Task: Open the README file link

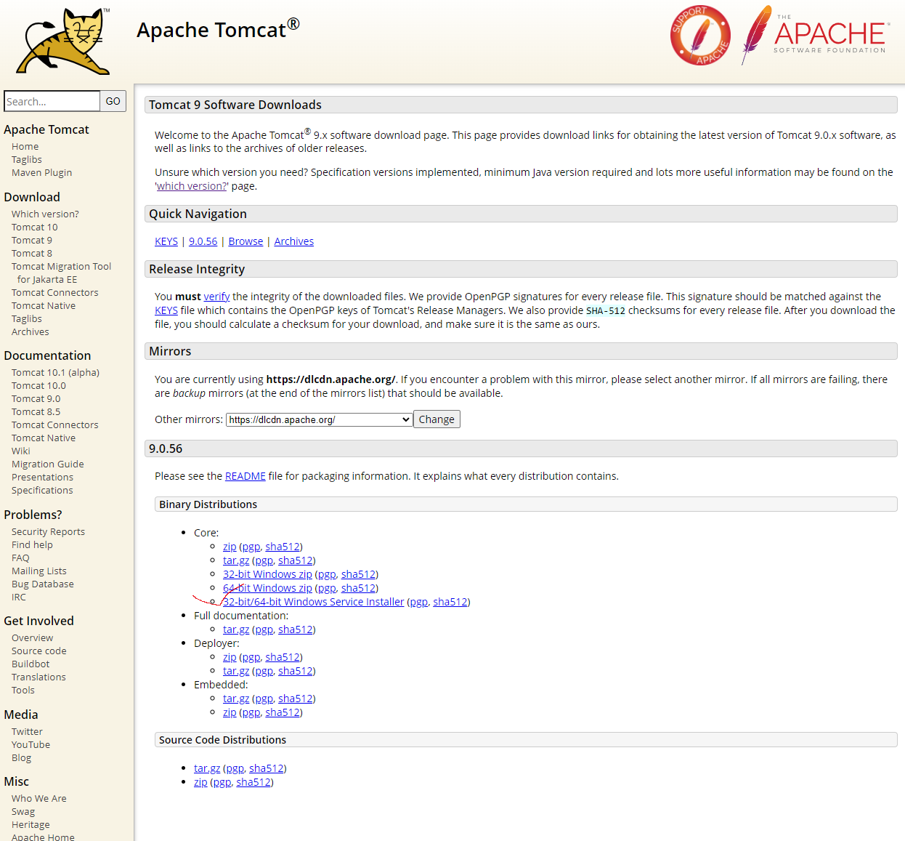Action: point(245,476)
